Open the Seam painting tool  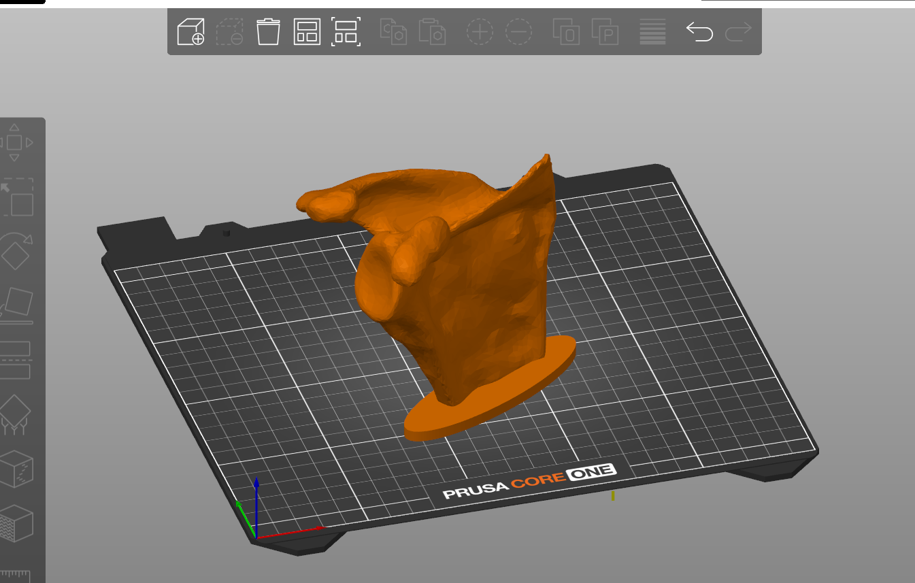(16, 469)
